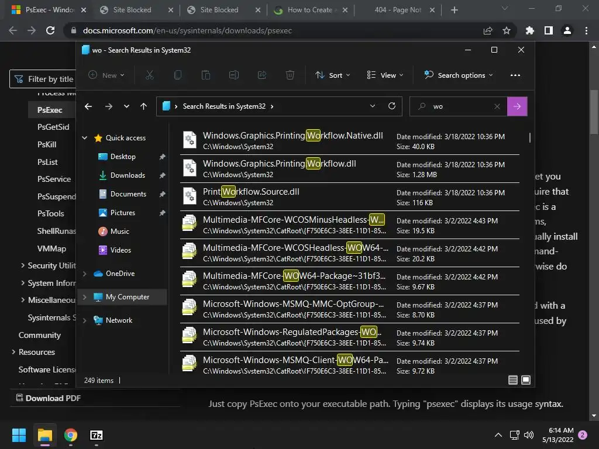
Task: Click the Copy icon in Explorer toolbar
Action: point(178,75)
